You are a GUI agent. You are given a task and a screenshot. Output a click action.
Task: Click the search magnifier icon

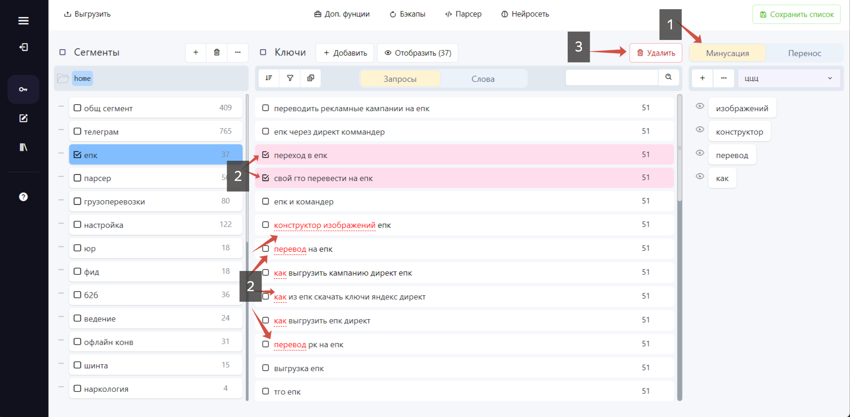point(669,77)
